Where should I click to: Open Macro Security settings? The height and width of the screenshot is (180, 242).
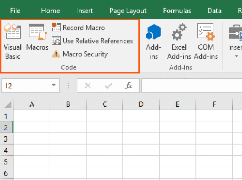click(x=80, y=54)
